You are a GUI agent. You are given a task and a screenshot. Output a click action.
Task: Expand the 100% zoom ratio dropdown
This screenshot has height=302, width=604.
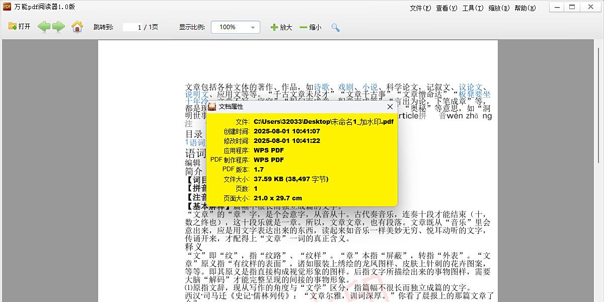tap(236, 27)
